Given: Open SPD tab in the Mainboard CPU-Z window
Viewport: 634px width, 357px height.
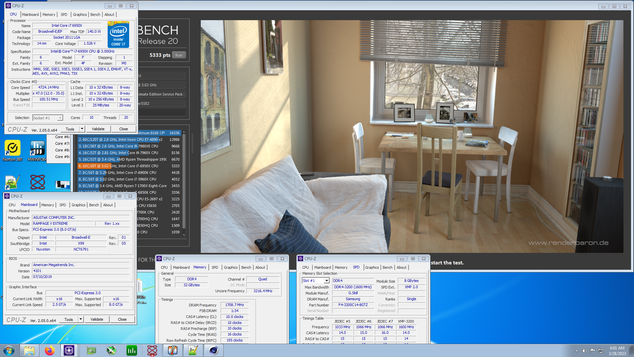Looking at the screenshot, I should (x=62, y=205).
